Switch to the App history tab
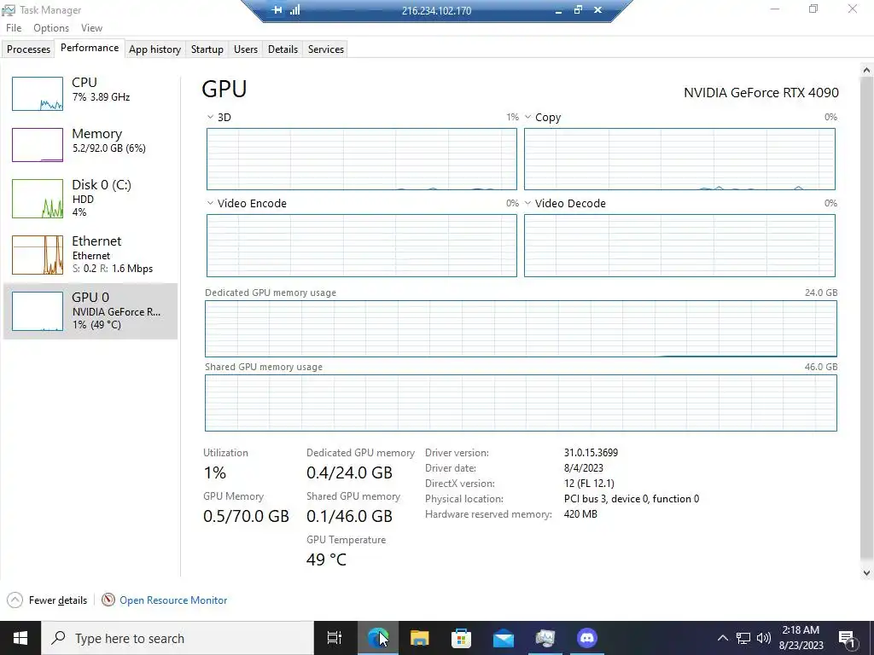The height and width of the screenshot is (655, 874). (155, 49)
